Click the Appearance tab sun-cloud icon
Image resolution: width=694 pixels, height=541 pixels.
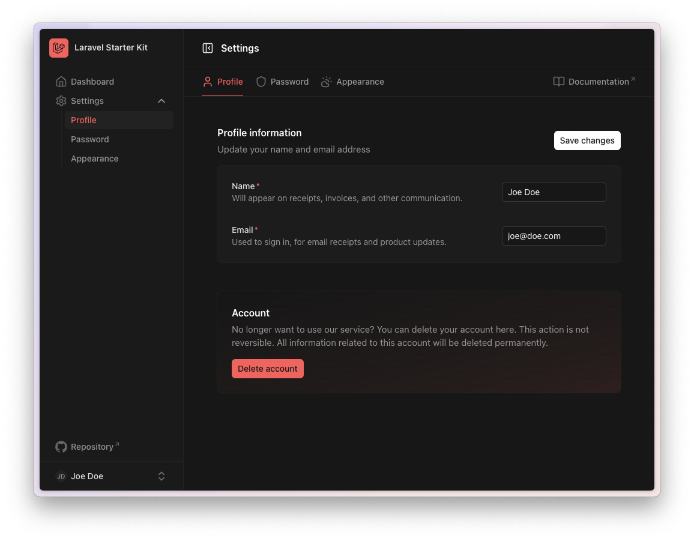(326, 82)
